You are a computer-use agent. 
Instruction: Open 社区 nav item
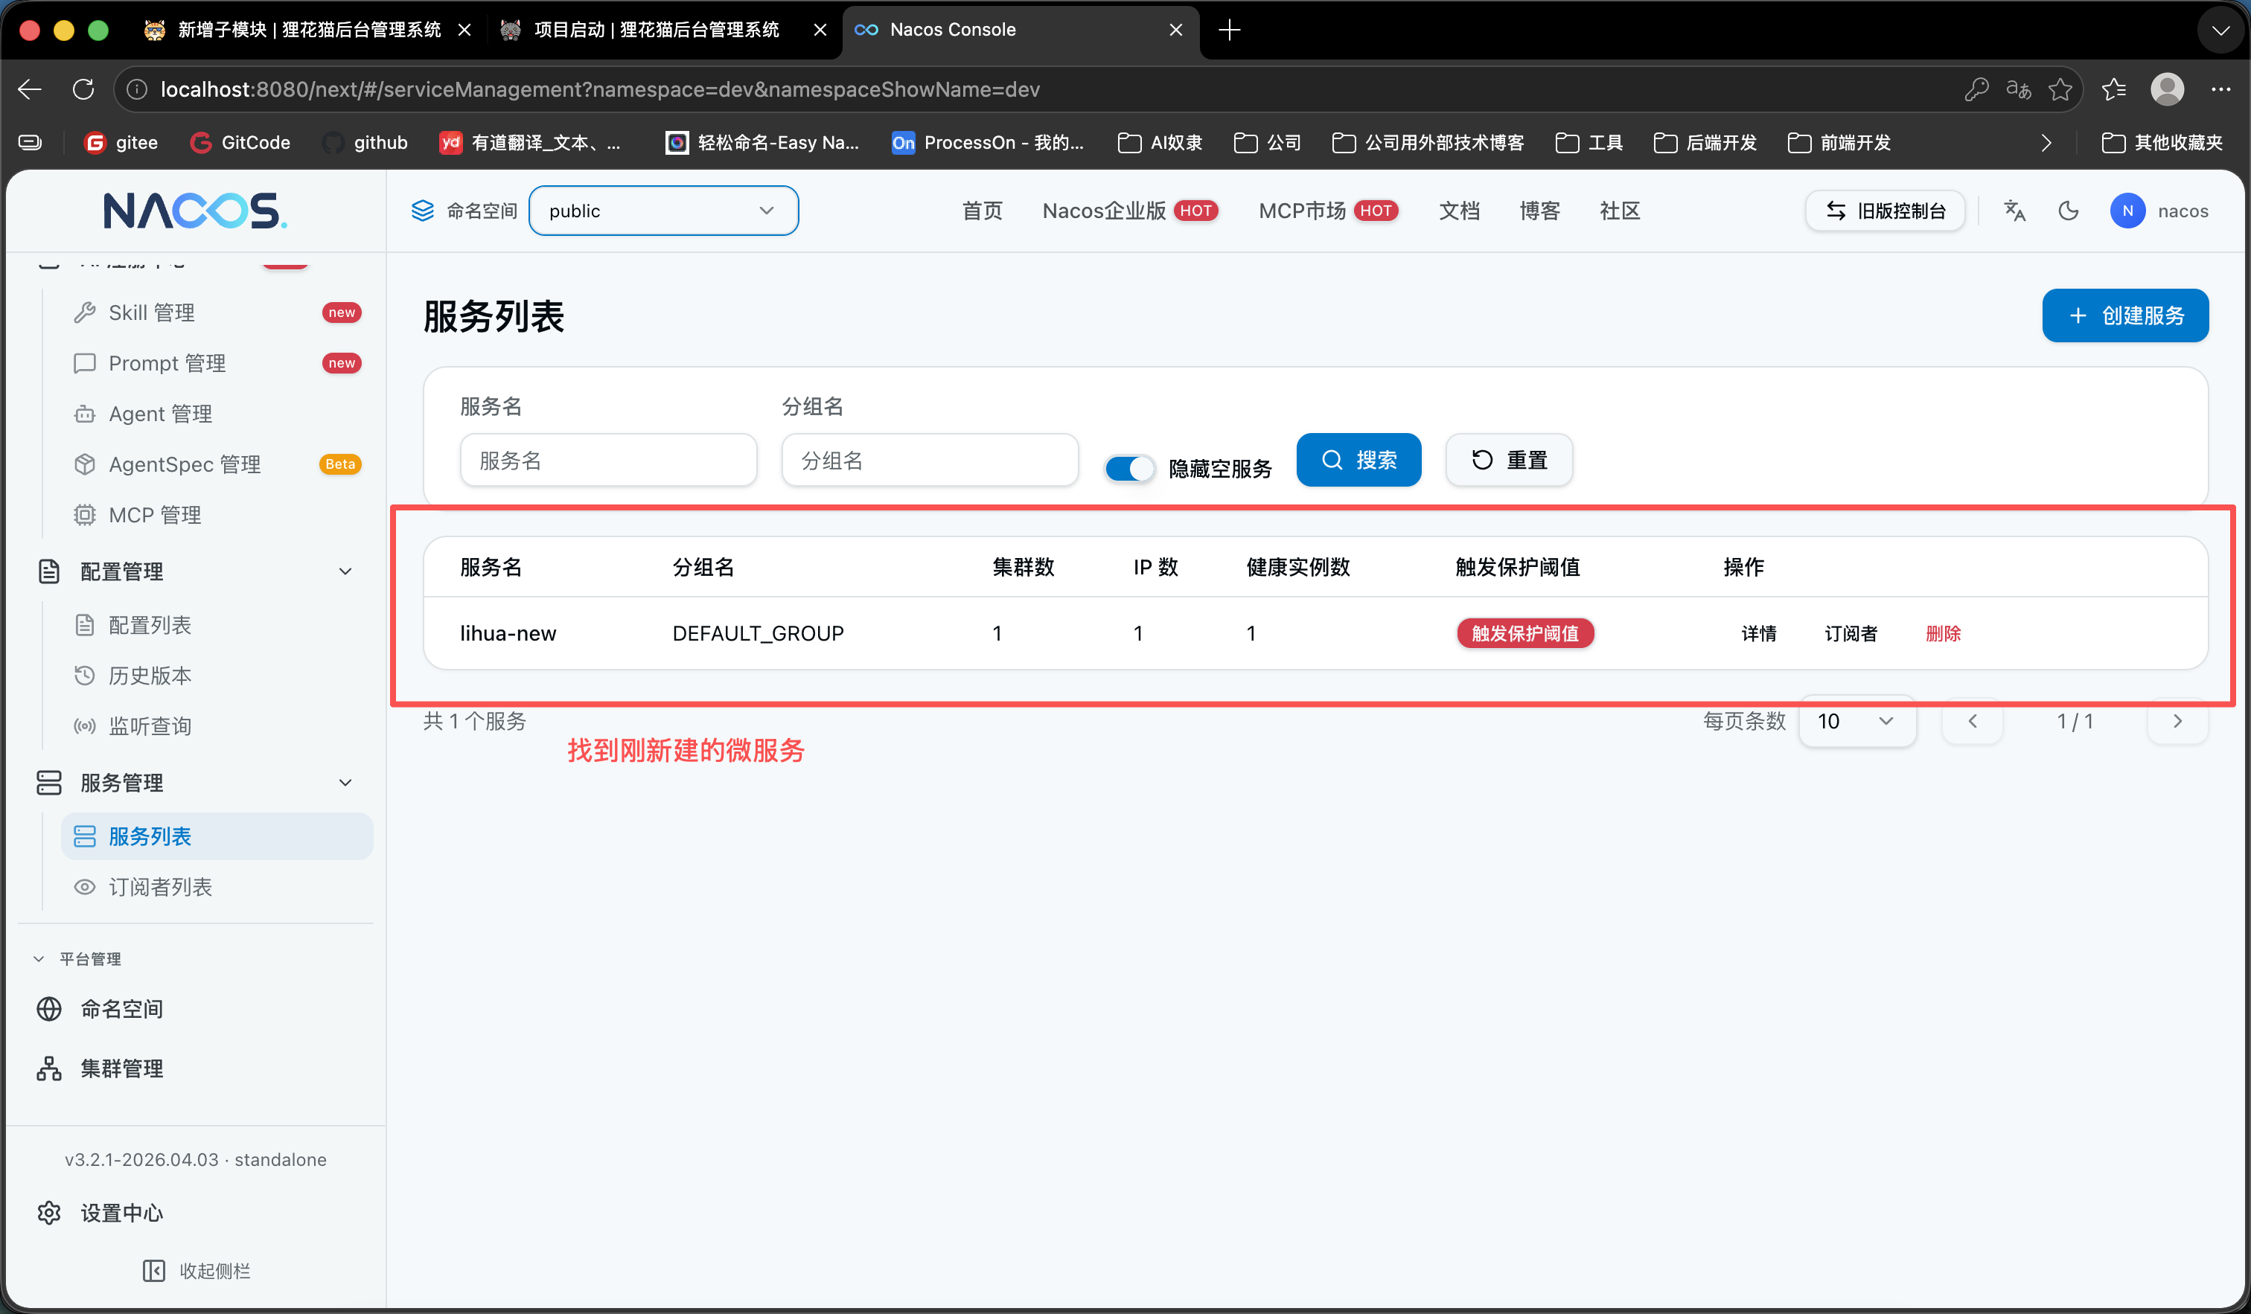coord(1620,211)
